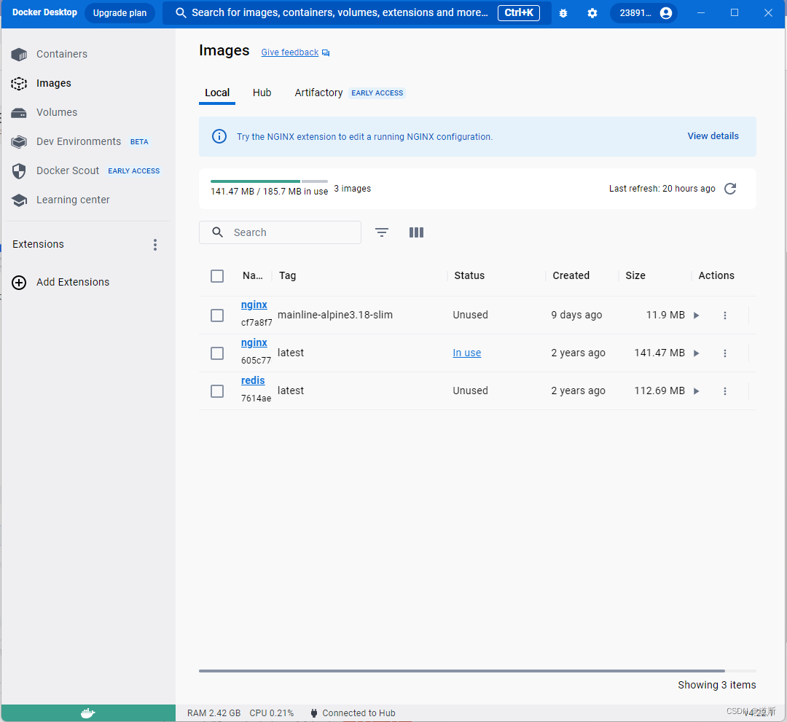The height and width of the screenshot is (722, 787).
Task: Click the Dev Environments icon
Action: (19, 142)
